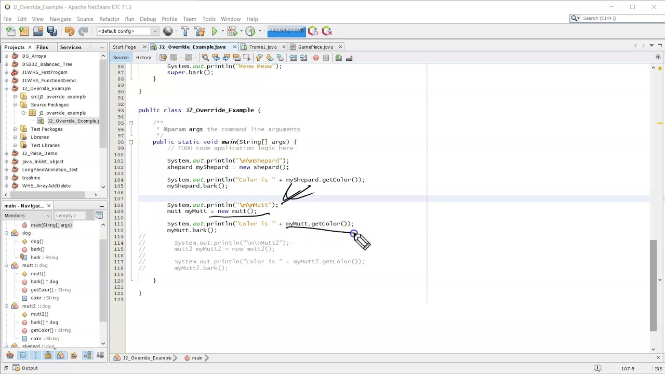Screen dimensions: 665x374
Task: Open the Source menu
Action: (85, 19)
